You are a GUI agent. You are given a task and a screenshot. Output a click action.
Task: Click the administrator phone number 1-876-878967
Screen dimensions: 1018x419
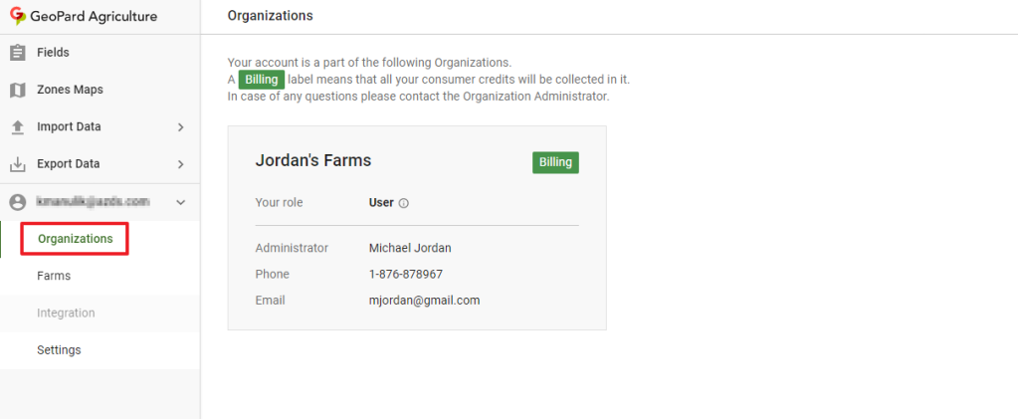405,274
